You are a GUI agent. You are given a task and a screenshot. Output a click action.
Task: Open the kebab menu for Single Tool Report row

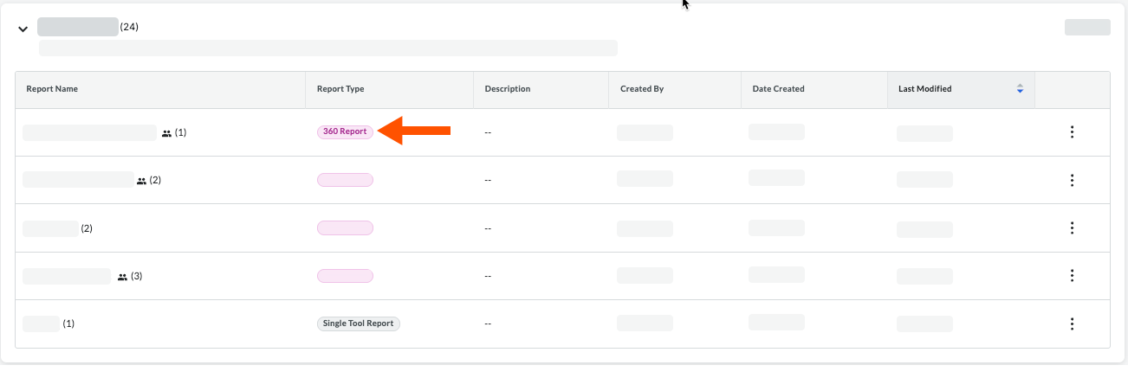[1072, 324]
